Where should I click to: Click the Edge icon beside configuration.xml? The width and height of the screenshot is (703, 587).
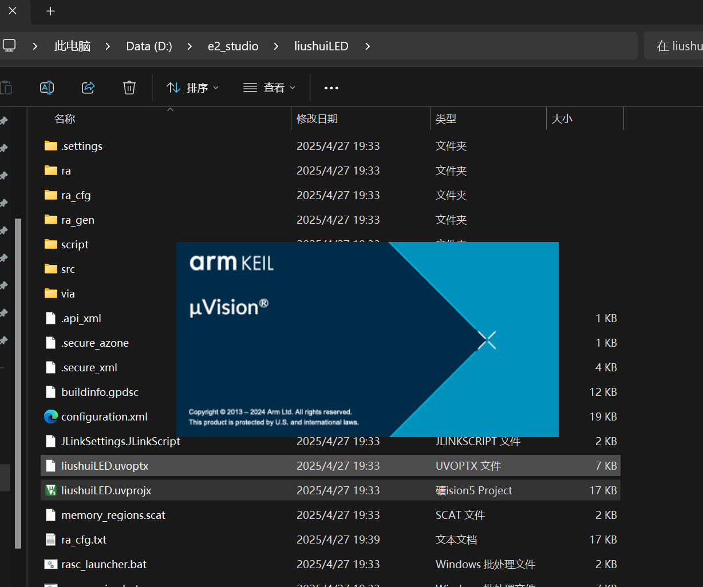(x=51, y=417)
